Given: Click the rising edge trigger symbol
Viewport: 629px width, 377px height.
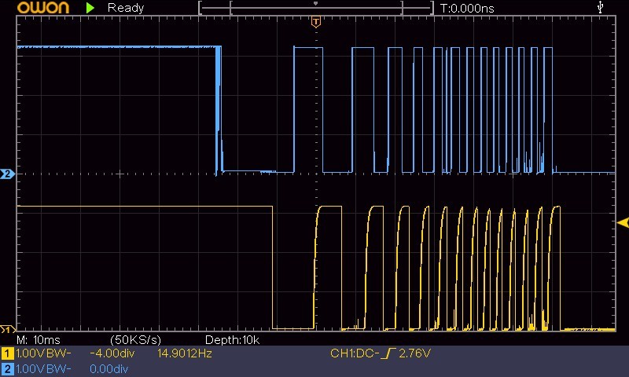Looking at the screenshot, I should tap(388, 353).
